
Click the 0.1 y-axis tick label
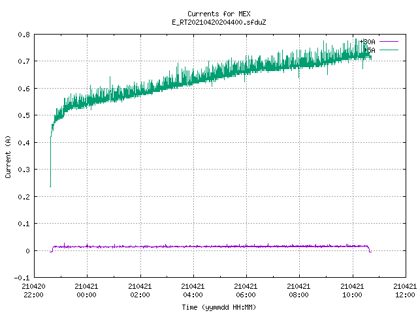pos(24,224)
